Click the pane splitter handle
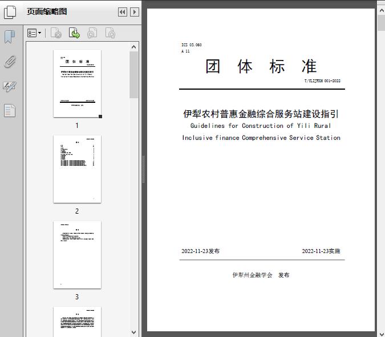385x337 pixels. (143, 169)
